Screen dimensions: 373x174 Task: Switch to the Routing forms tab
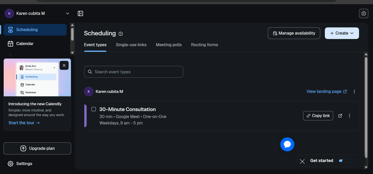(x=205, y=45)
